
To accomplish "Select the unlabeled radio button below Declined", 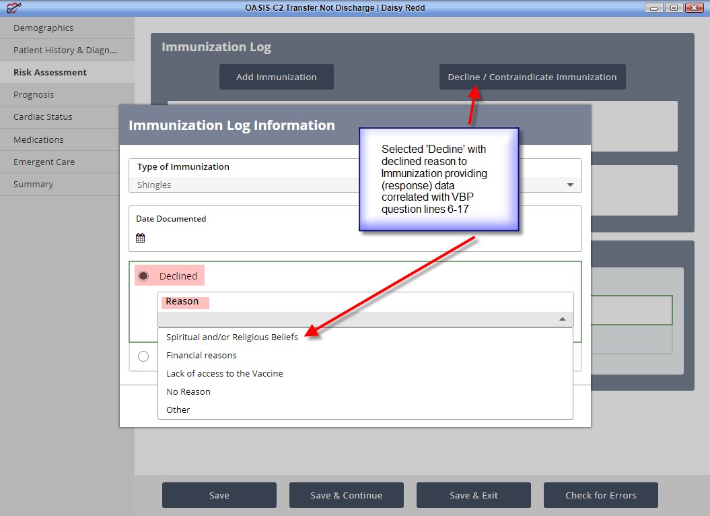I will pyautogui.click(x=143, y=356).
